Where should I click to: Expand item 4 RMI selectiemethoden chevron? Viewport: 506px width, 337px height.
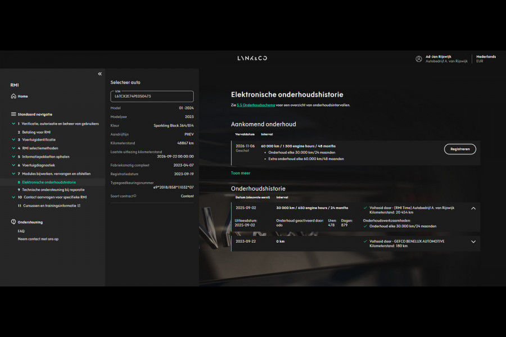tap(13, 148)
